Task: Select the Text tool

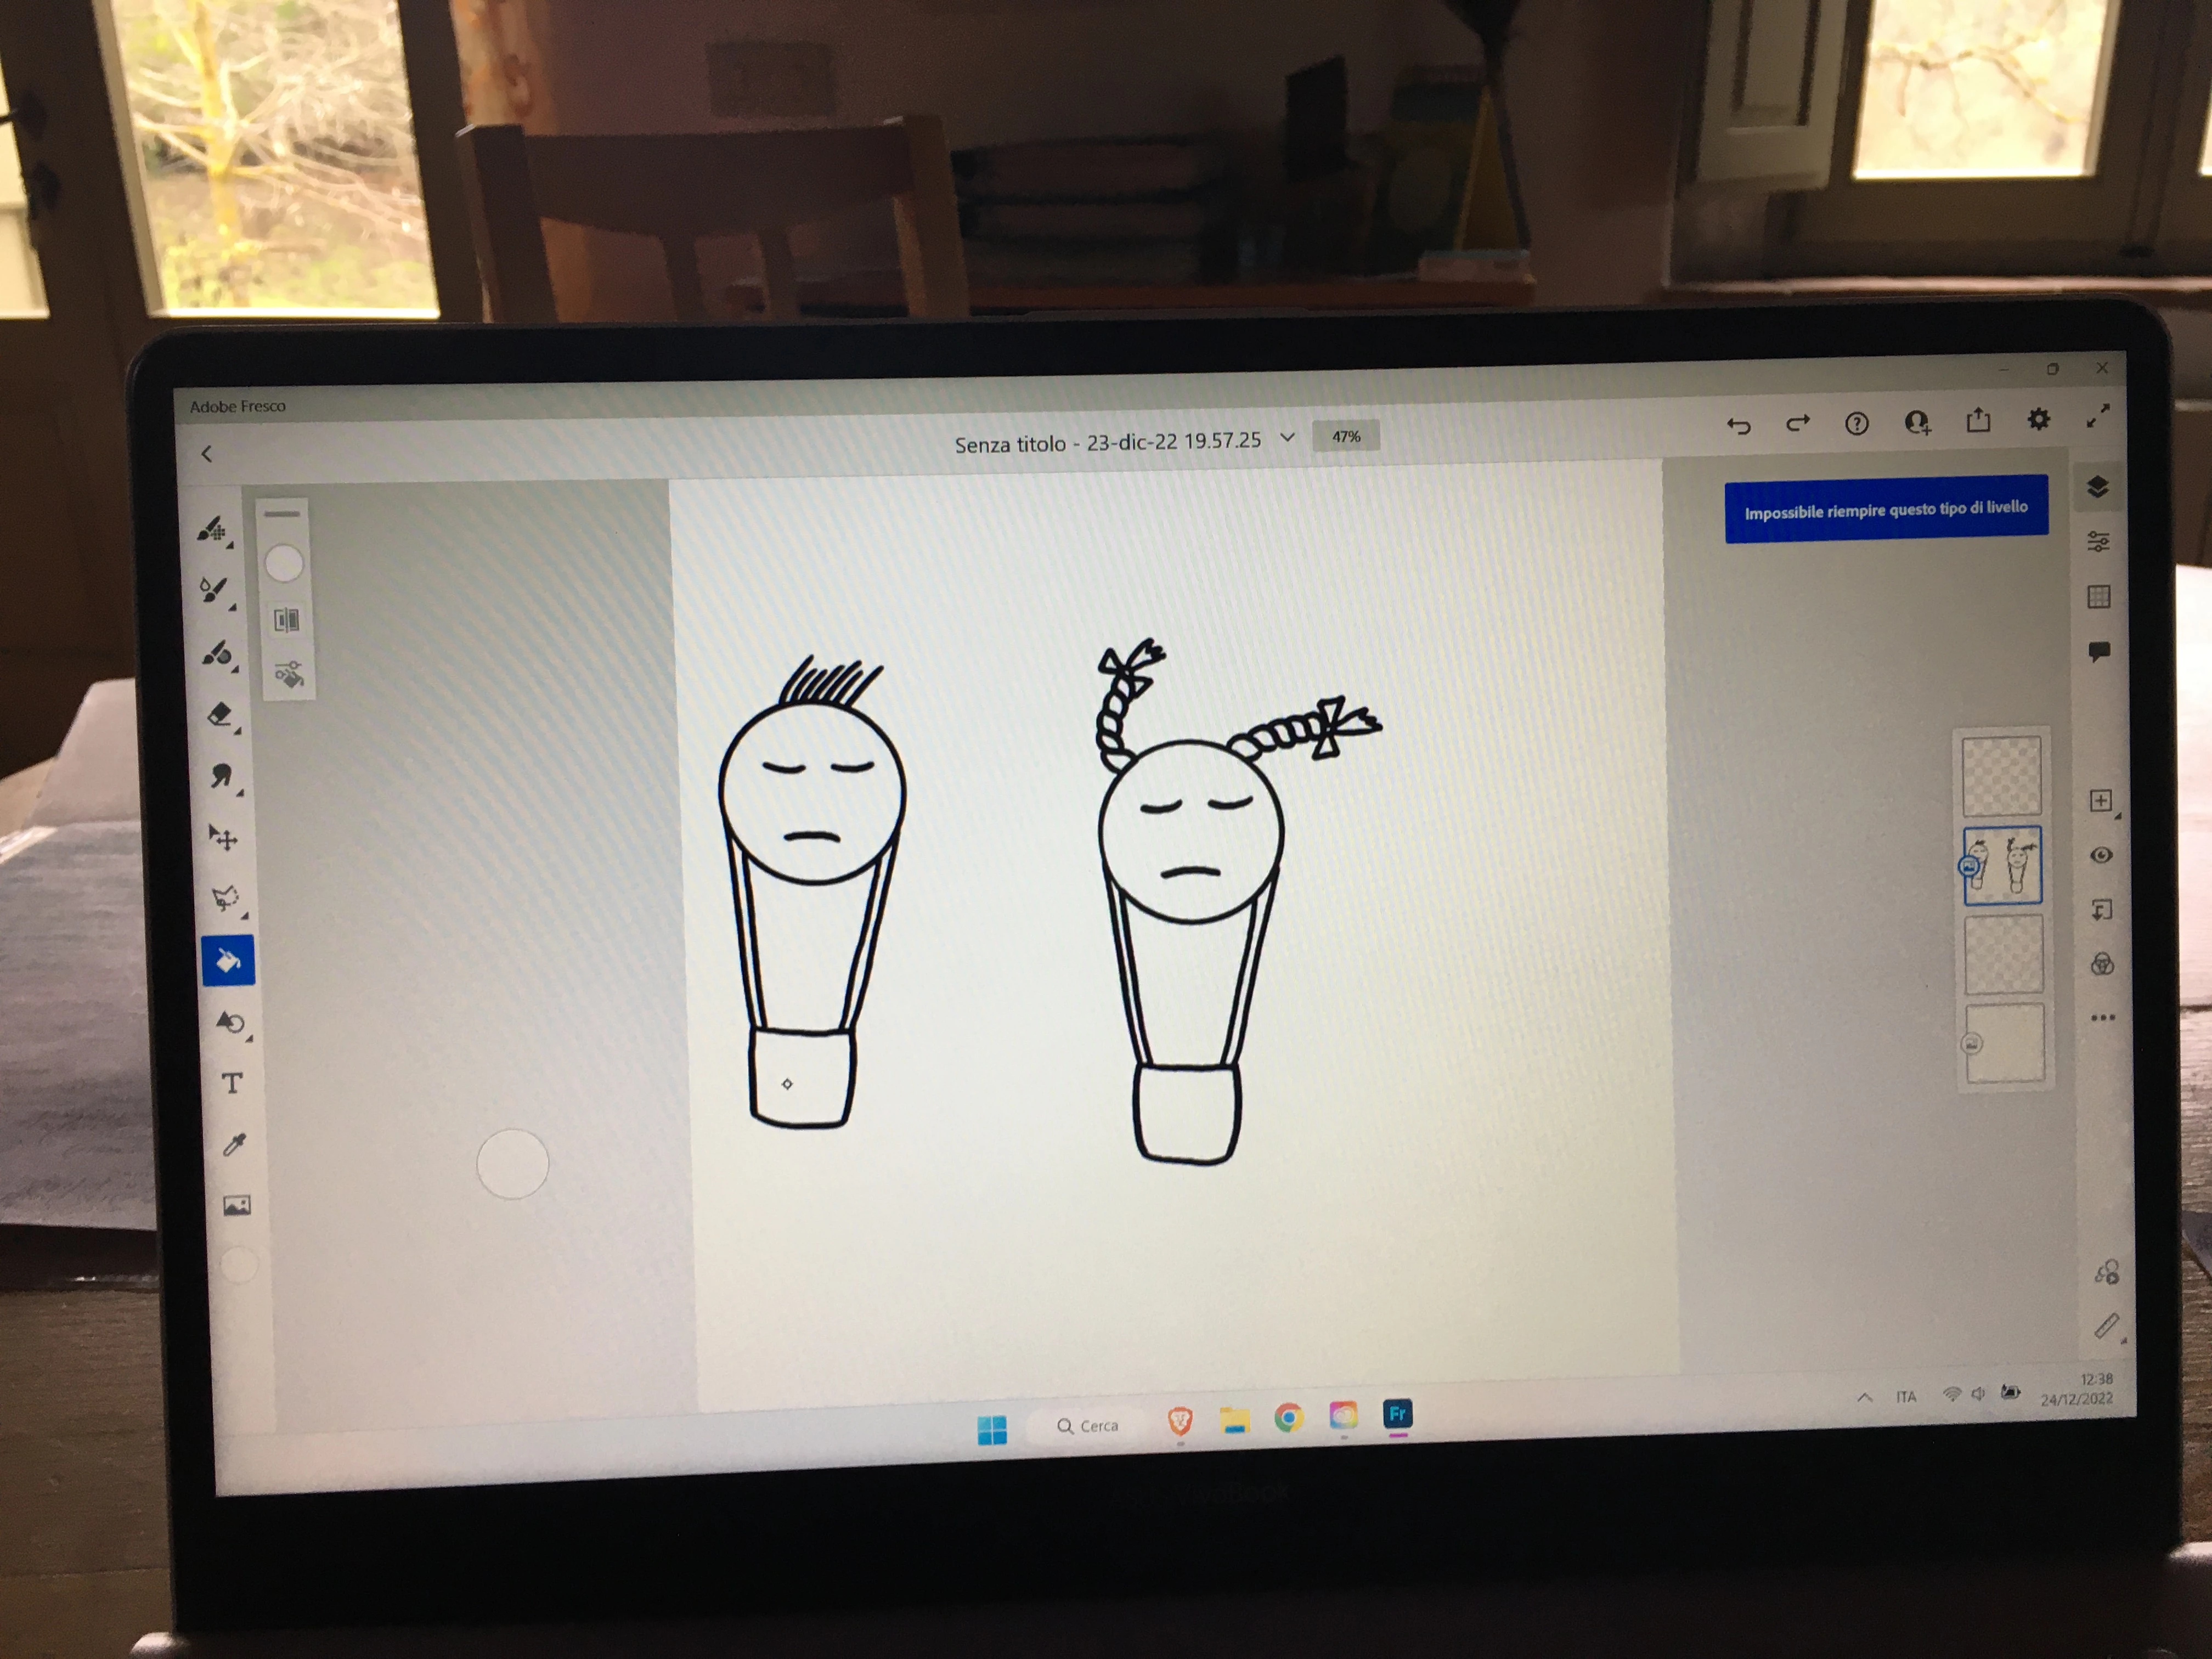Action: [x=232, y=1083]
